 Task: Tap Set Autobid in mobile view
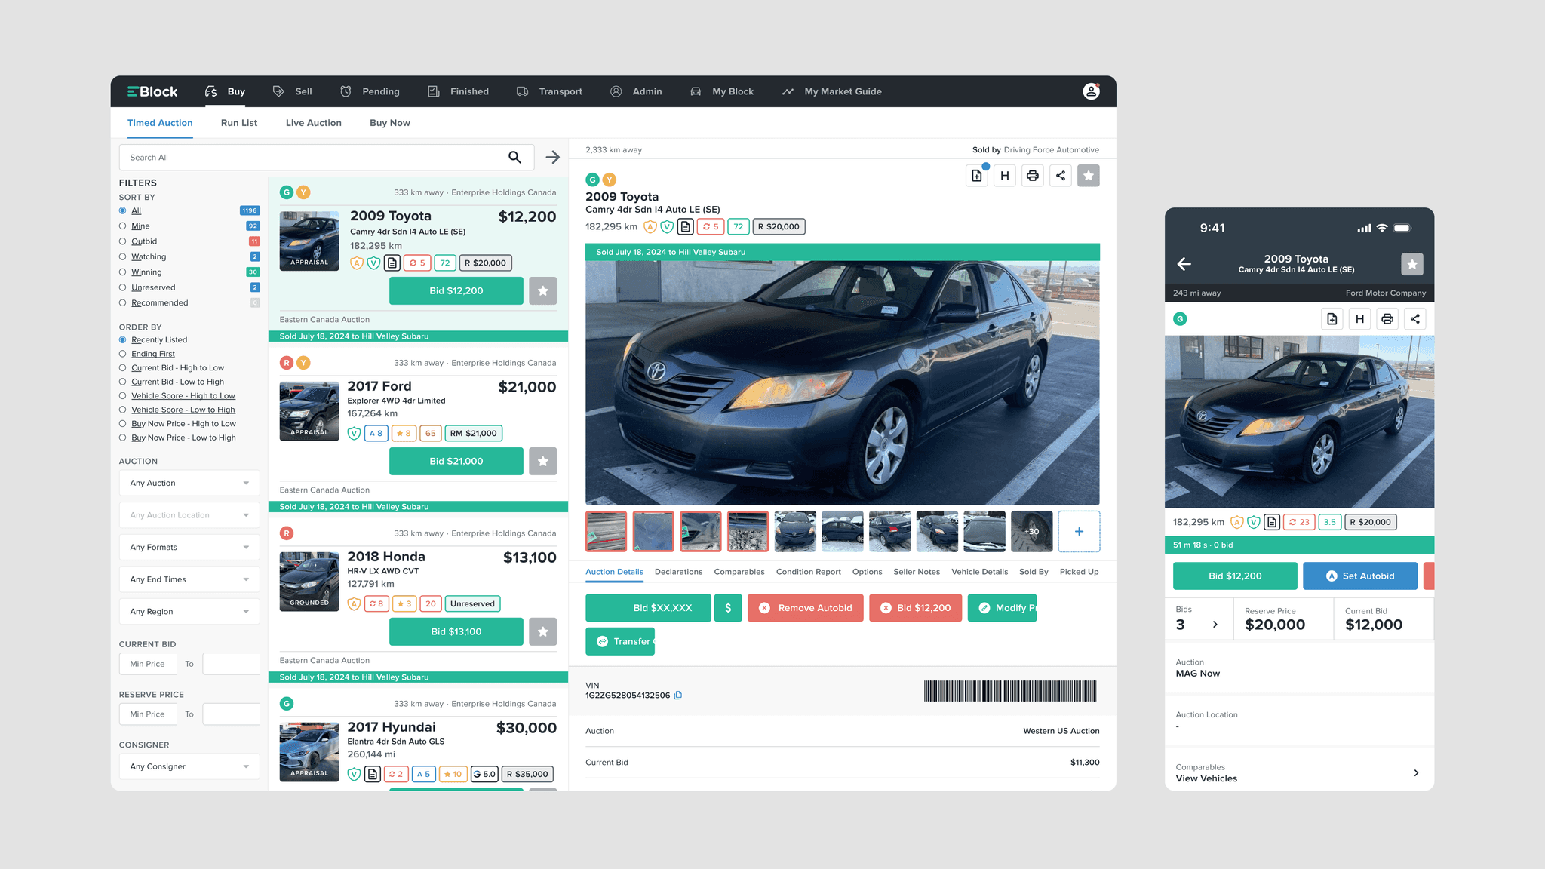[1359, 576]
